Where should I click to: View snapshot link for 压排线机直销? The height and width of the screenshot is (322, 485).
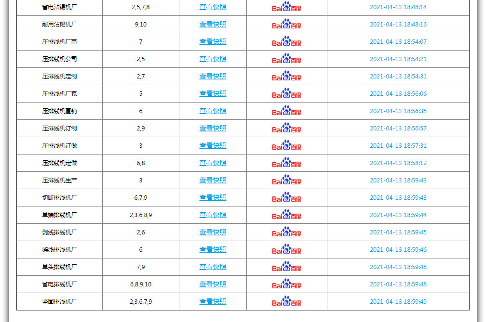tap(213, 111)
